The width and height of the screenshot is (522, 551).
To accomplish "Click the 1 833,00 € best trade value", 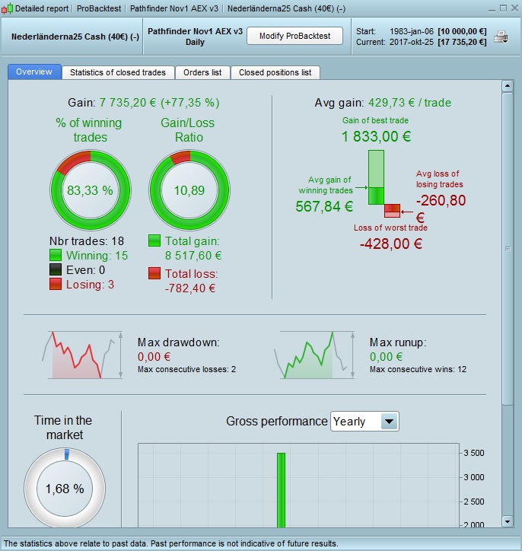I will coord(376,136).
